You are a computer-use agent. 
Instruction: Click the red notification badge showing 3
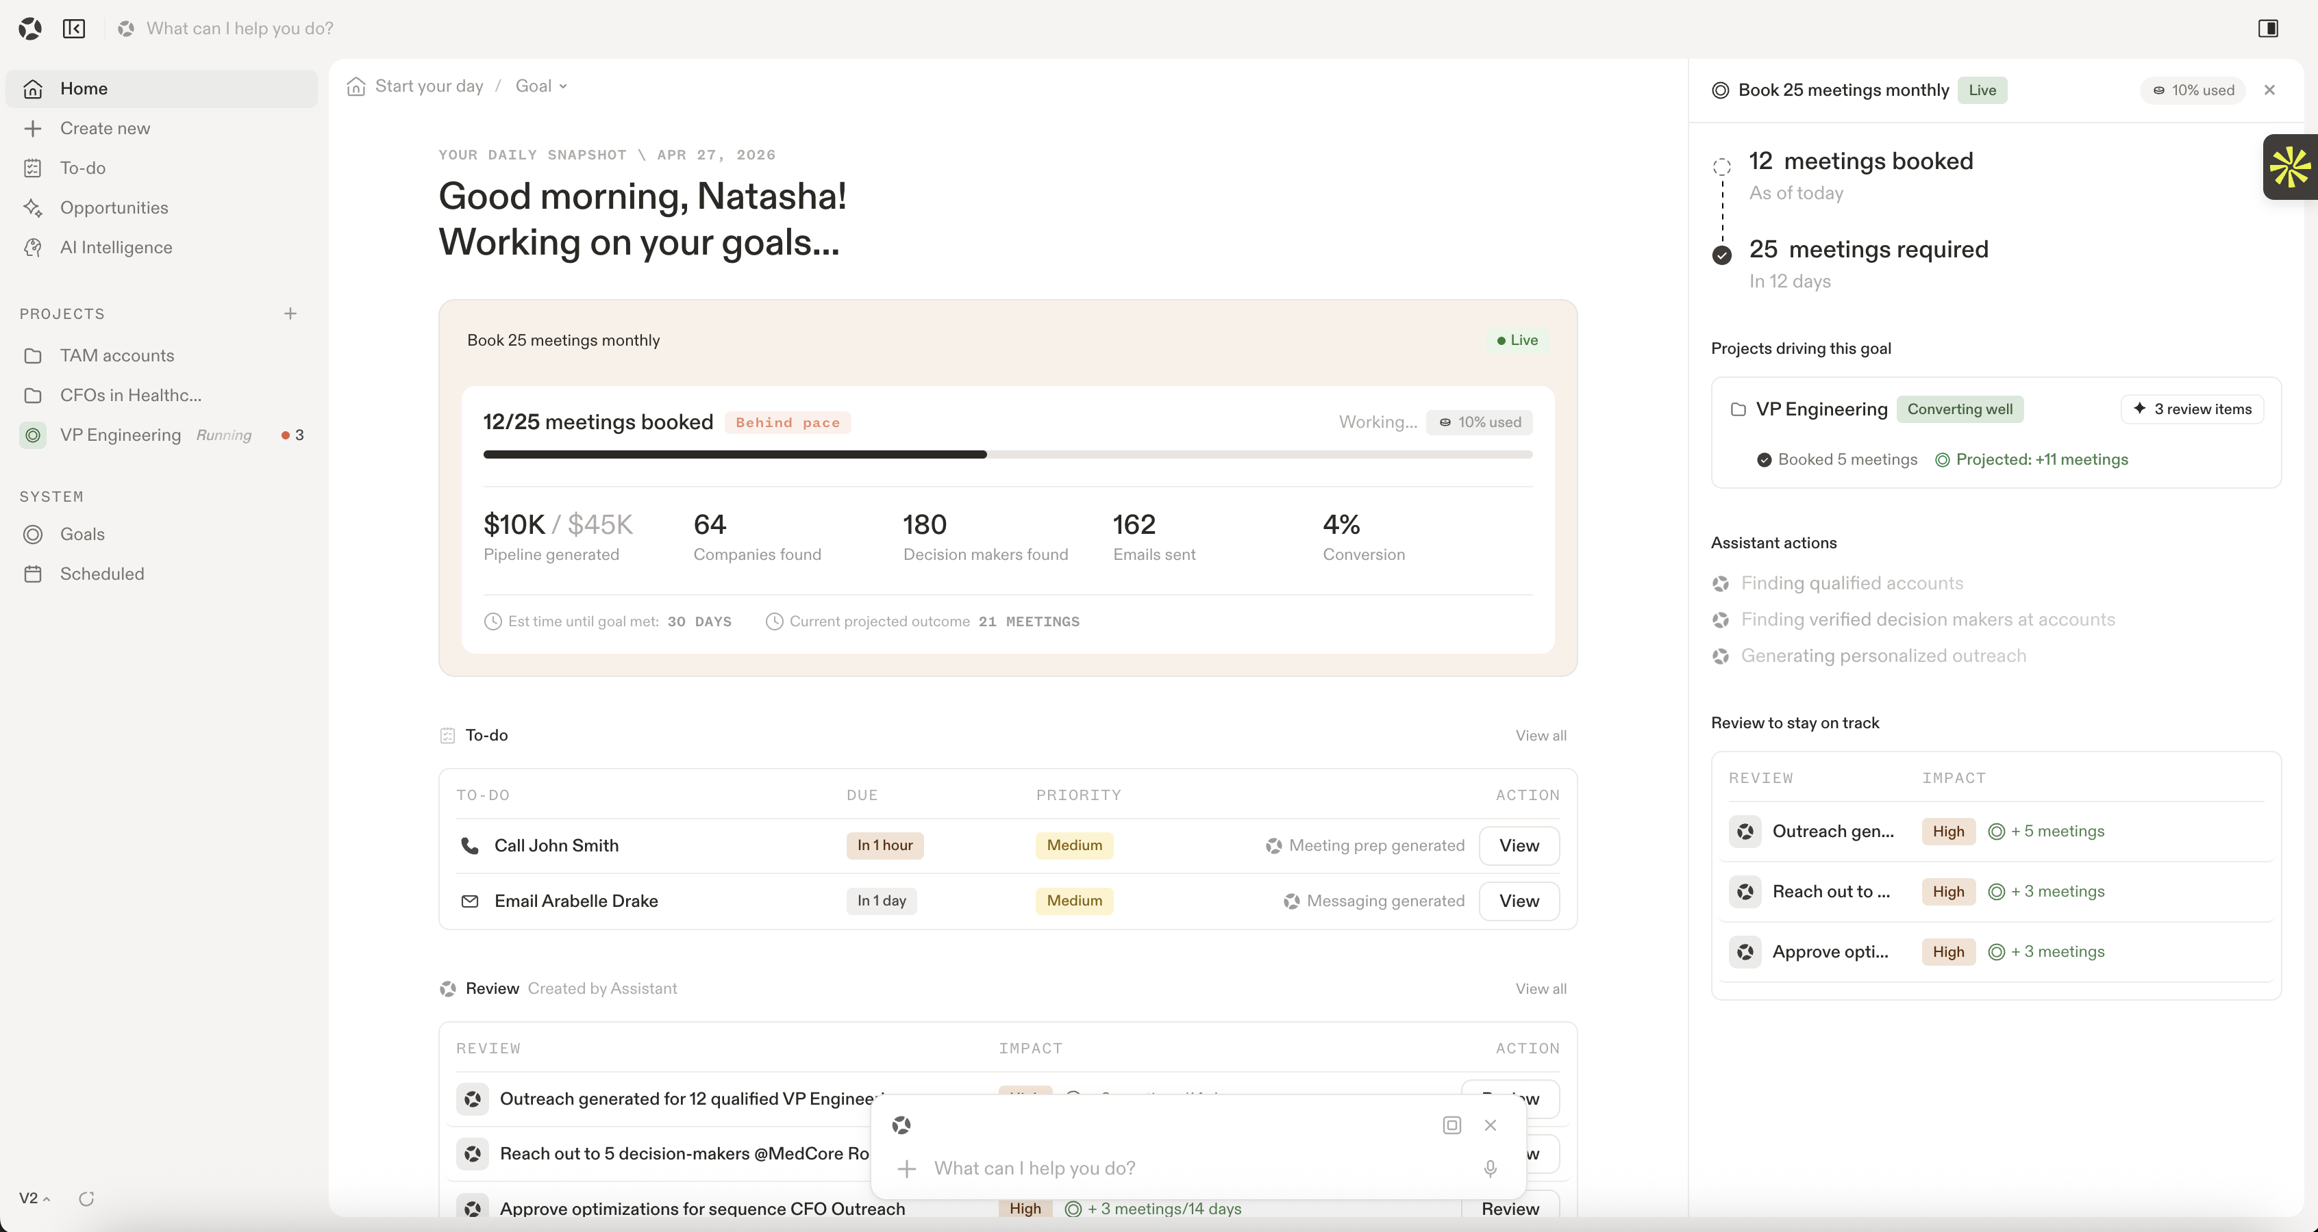pos(292,435)
